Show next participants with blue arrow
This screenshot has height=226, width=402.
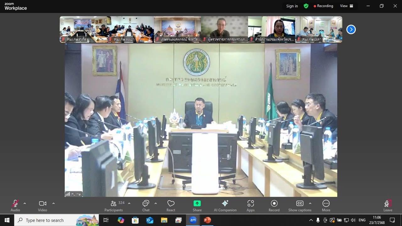[x=351, y=30]
